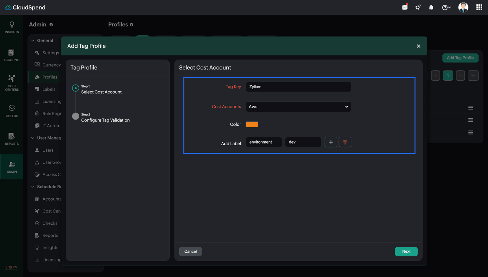The height and width of the screenshot is (277, 488).
Task: Open Insights in left navigation bar
Action: pyautogui.click(x=12, y=27)
